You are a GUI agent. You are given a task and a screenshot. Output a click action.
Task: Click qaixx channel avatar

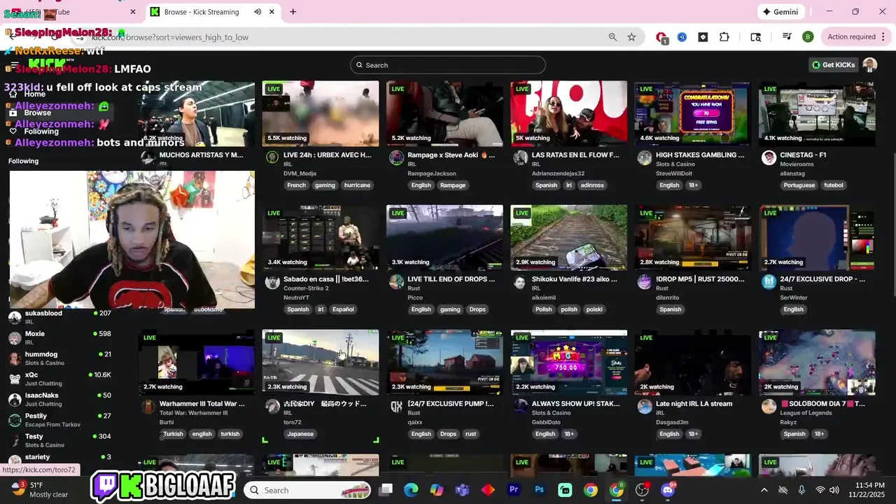pyautogui.click(x=396, y=406)
